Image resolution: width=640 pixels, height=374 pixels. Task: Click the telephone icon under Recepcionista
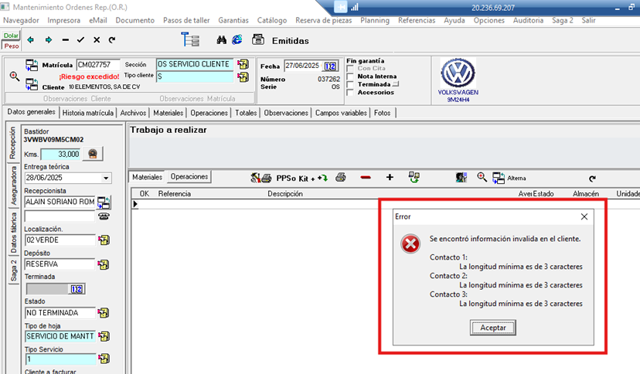click(104, 216)
